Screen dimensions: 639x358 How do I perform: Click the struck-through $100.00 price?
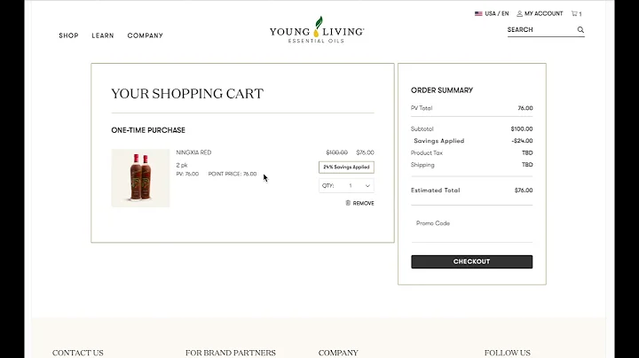click(336, 152)
